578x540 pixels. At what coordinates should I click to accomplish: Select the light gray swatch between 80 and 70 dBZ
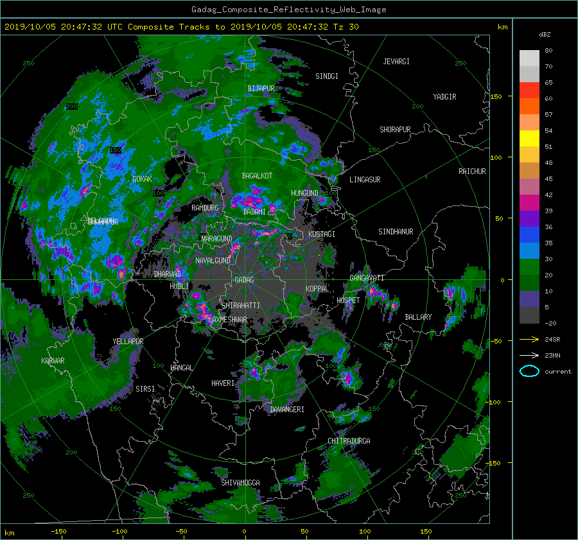pyautogui.click(x=529, y=58)
